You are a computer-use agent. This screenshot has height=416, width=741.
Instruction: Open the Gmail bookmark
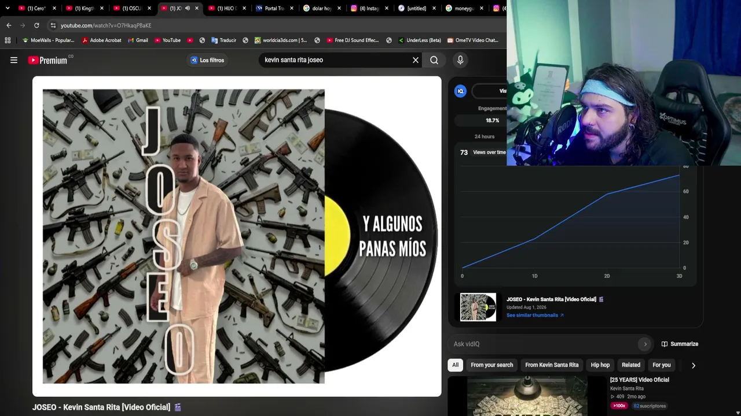[138, 40]
